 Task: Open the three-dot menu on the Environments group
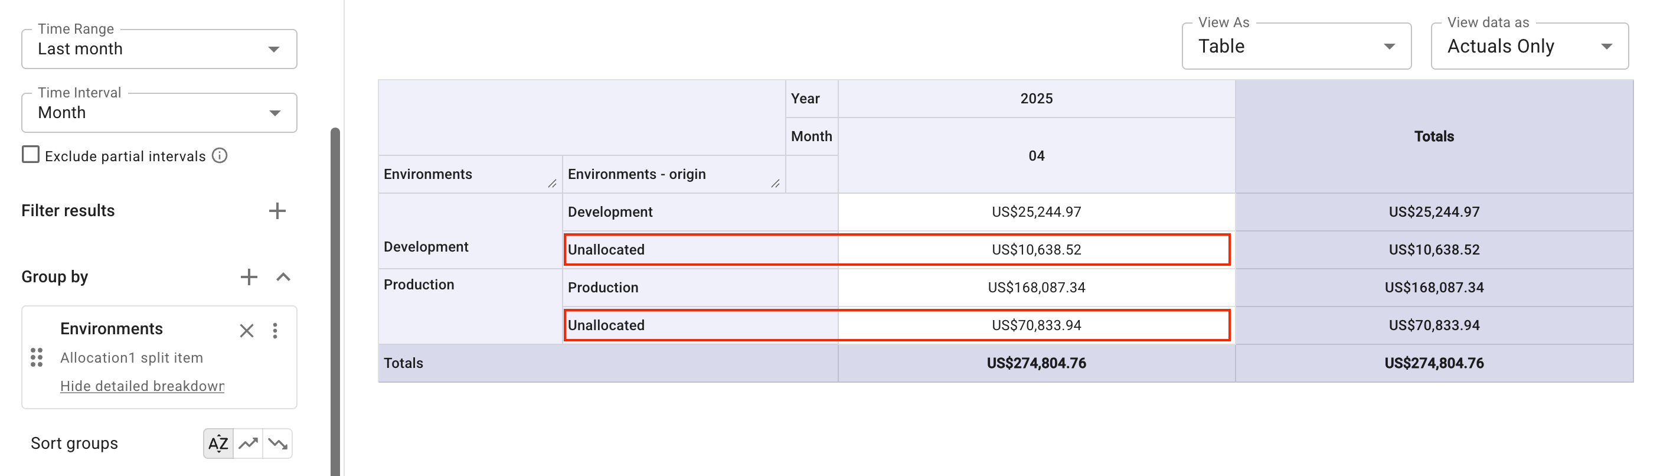[275, 330]
